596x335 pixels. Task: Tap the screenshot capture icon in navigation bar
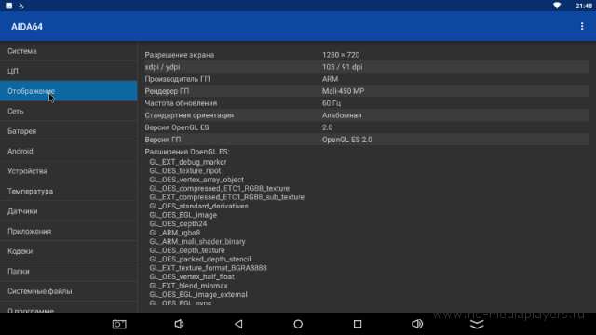[x=119, y=324]
